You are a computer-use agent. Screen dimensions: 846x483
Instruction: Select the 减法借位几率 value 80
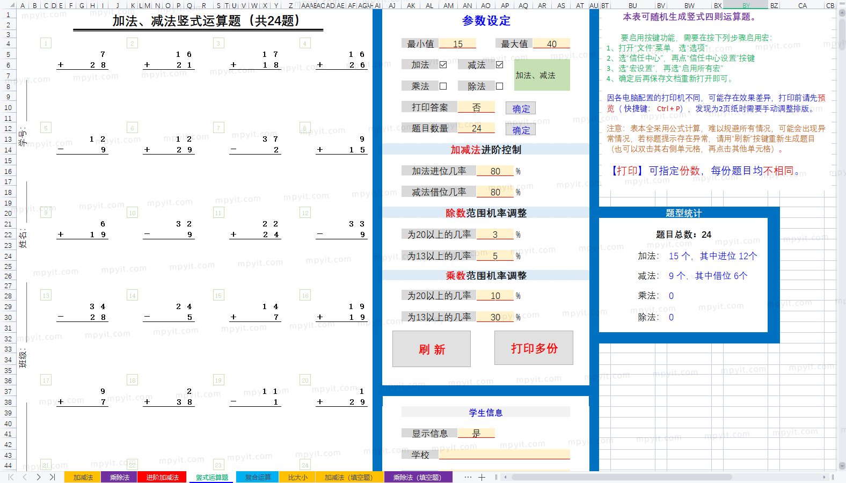495,192
